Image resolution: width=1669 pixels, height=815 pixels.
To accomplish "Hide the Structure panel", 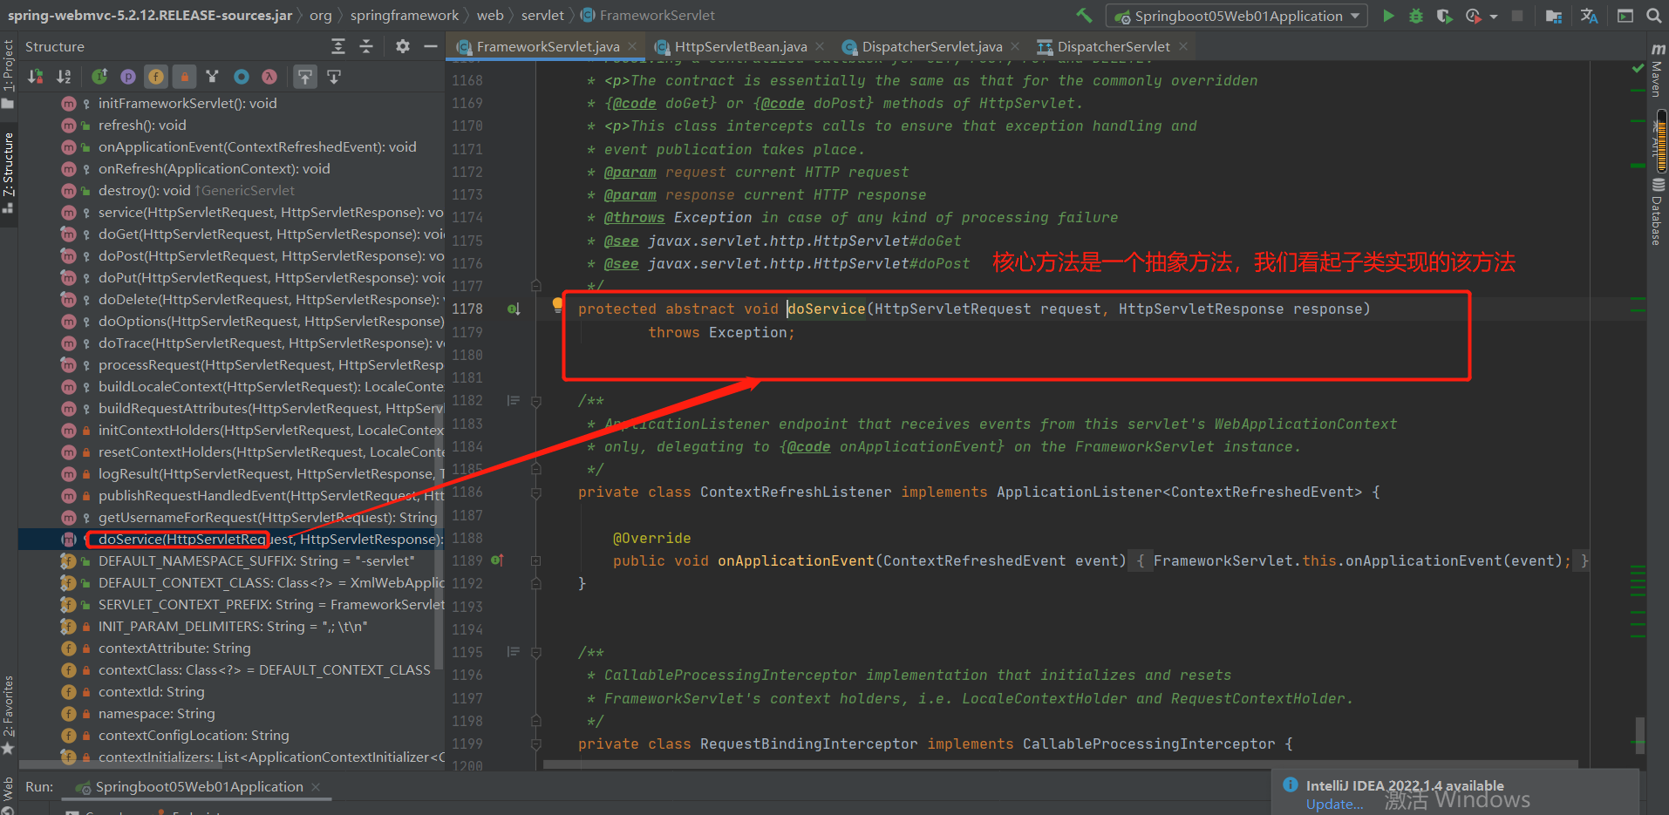I will click(430, 46).
